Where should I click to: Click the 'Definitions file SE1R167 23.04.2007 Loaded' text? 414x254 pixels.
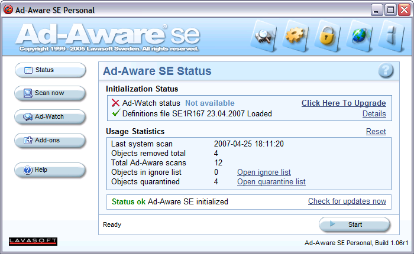tap(197, 113)
